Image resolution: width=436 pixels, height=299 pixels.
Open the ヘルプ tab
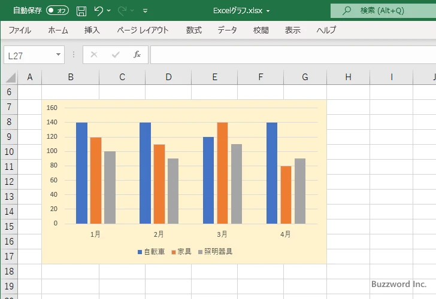(x=326, y=30)
